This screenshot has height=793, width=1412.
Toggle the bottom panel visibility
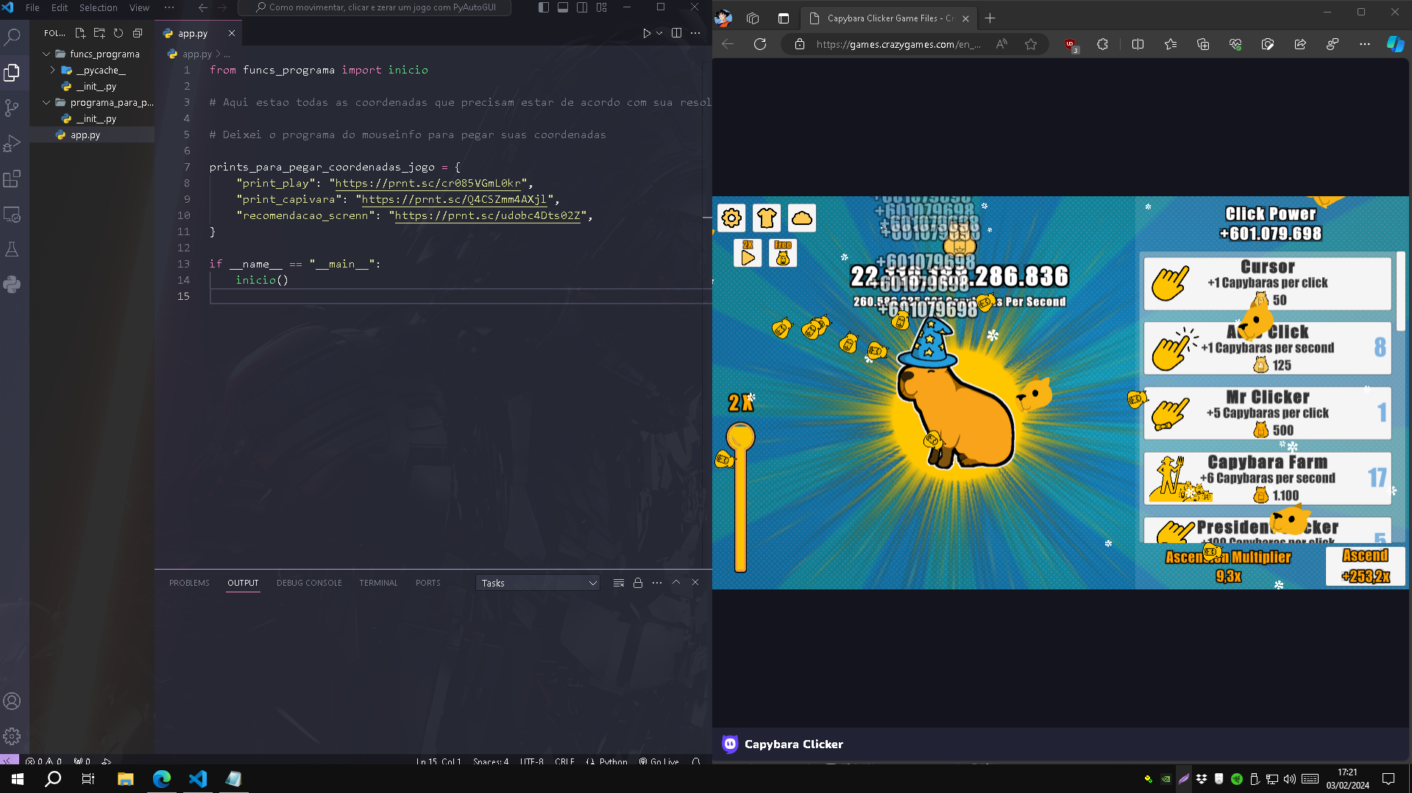563,7
